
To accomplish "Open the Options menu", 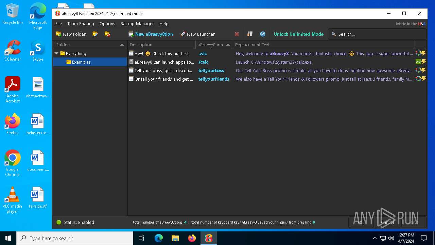I will tap(107, 23).
